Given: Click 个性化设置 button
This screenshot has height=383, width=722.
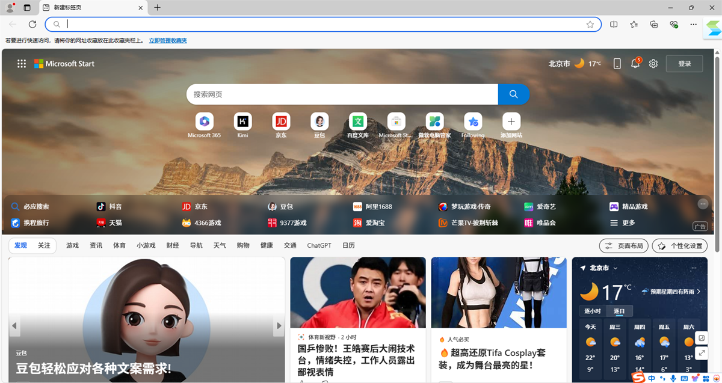Looking at the screenshot, I should tap(680, 246).
